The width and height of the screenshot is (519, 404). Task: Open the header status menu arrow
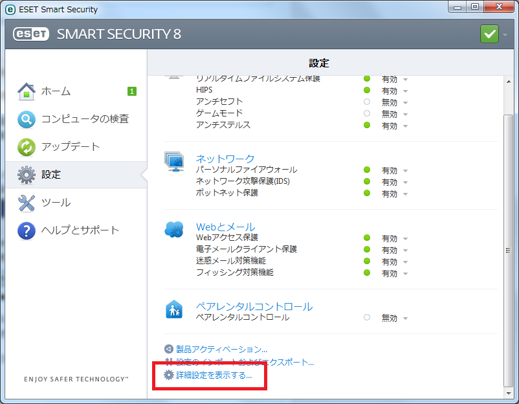click(x=505, y=34)
